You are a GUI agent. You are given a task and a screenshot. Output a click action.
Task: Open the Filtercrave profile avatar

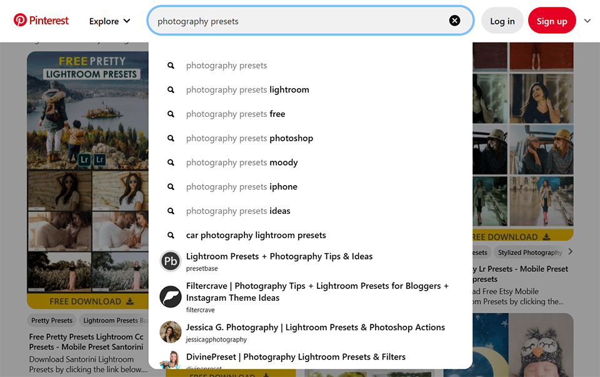pos(170,296)
